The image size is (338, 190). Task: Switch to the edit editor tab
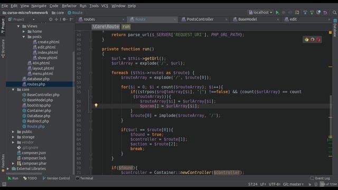(x=293, y=20)
